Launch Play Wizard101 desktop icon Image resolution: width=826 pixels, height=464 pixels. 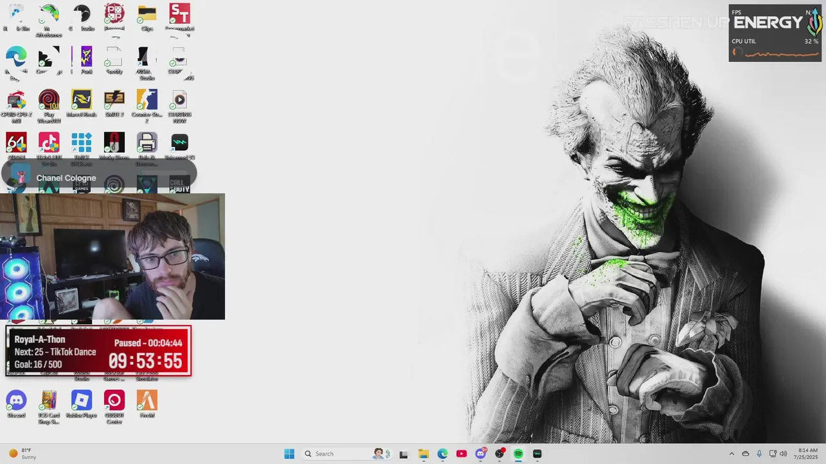[x=48, y=106]
